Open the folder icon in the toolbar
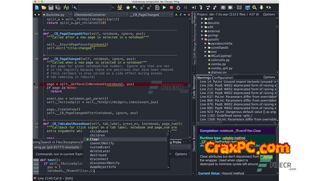Image resolution: width=313 pixels, height=181 pixels. tap(44, 7)
